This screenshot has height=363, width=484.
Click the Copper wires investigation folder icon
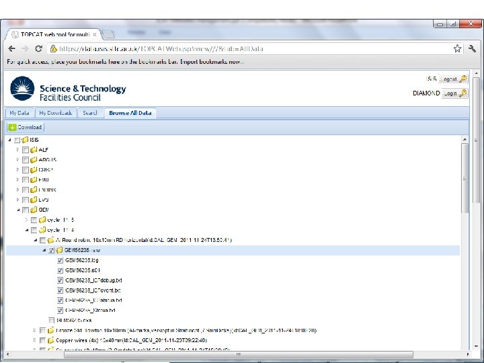point(50,340)
